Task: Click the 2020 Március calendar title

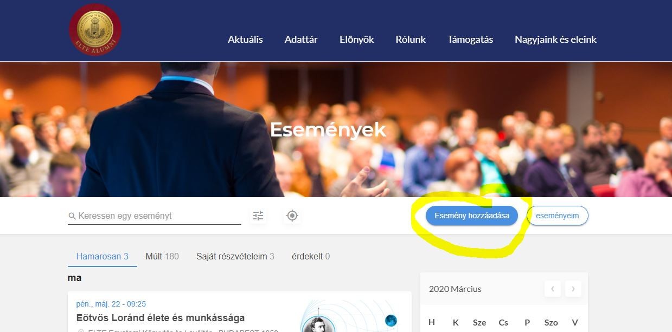Action: pos(455,289)
